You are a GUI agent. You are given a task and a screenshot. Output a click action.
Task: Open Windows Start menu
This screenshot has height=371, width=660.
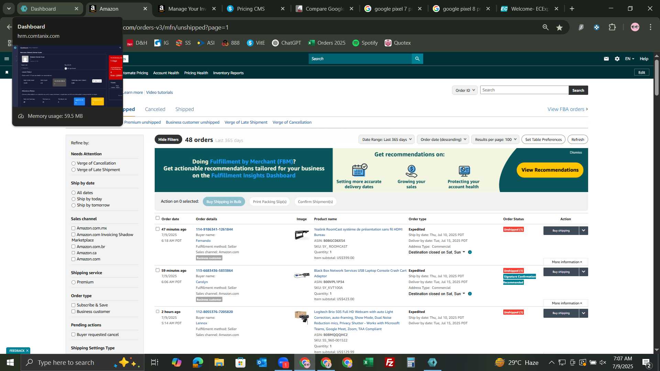(10, 362)
